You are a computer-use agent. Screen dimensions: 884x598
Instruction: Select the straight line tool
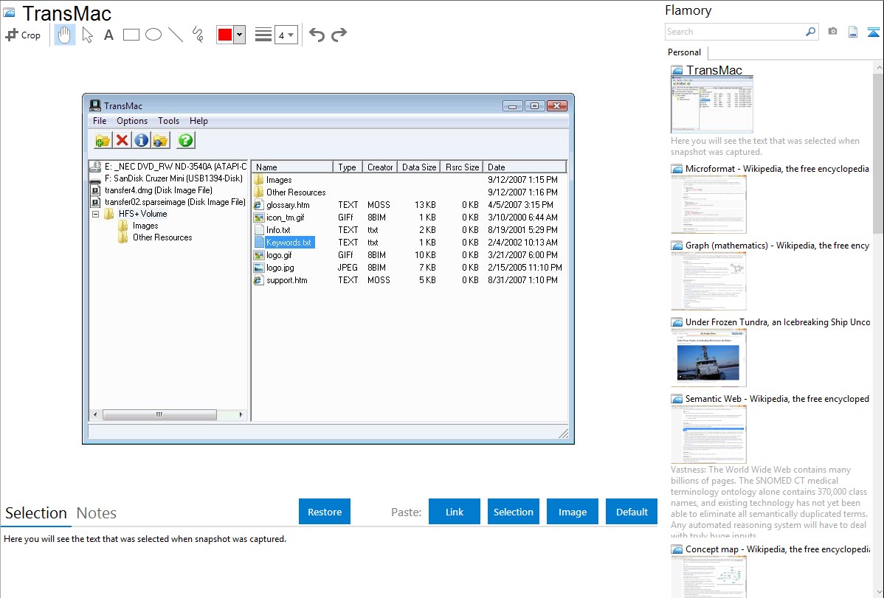click(176, 35)
